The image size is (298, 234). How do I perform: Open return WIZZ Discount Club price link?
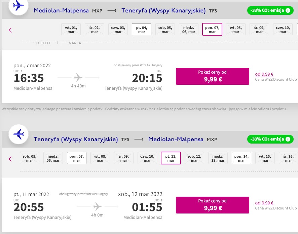coord(264,203)
